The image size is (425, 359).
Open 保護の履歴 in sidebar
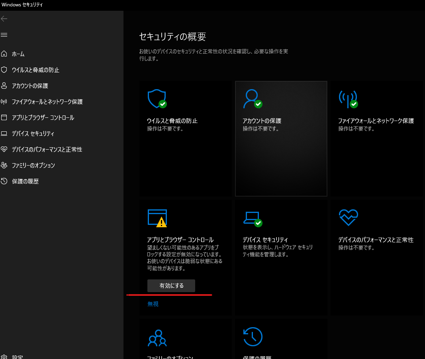[x=25, y=181]
